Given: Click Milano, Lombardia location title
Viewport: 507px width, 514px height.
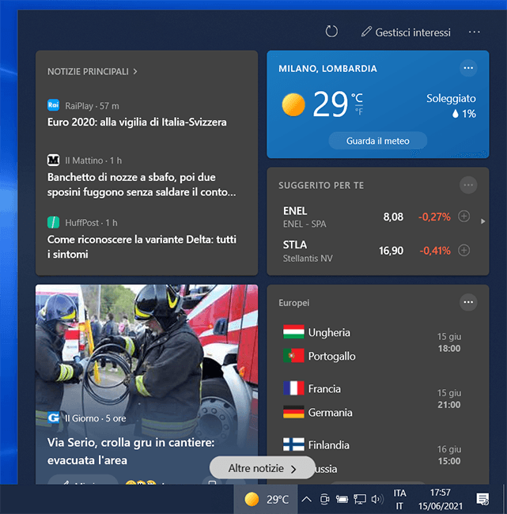Looking at the screenshot, I should tap(327, 69).
